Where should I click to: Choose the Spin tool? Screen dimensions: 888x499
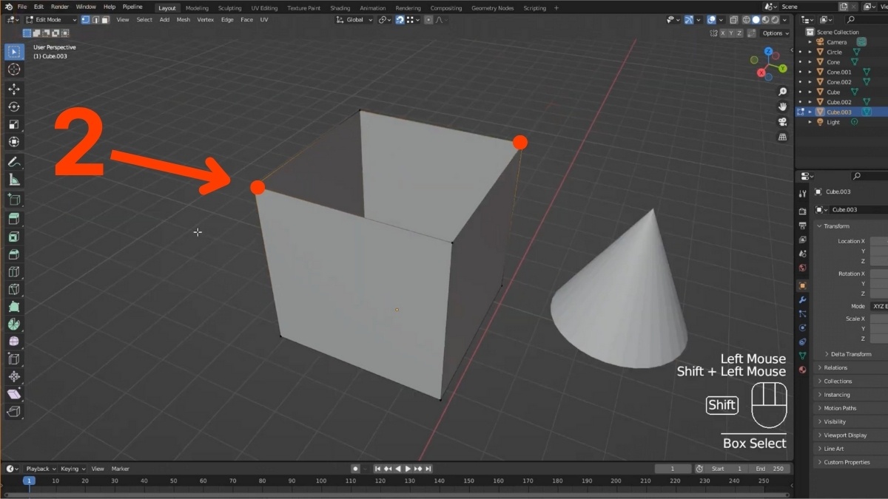click(x=14, y=325)
